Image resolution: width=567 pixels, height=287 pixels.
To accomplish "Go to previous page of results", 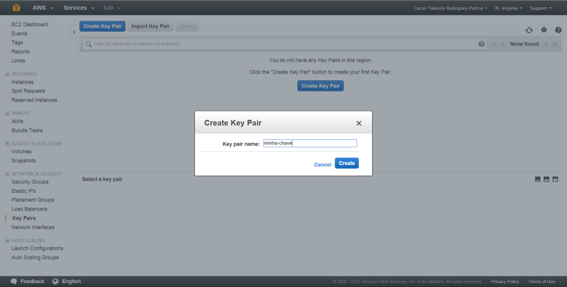I will coord(503,44).
